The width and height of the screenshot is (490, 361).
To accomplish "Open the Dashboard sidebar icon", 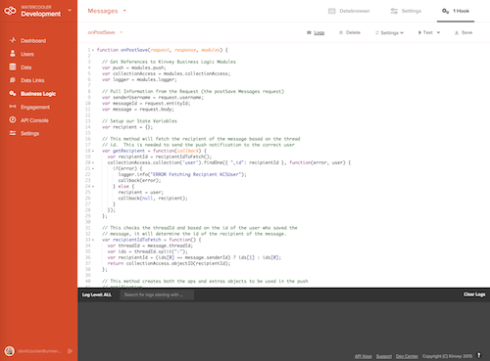I will coord(13,40).
